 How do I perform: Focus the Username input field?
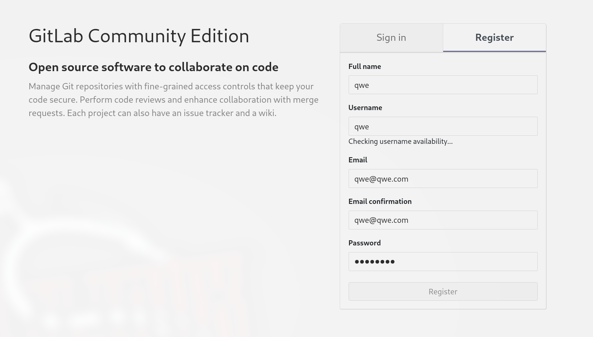pos(443,126)
